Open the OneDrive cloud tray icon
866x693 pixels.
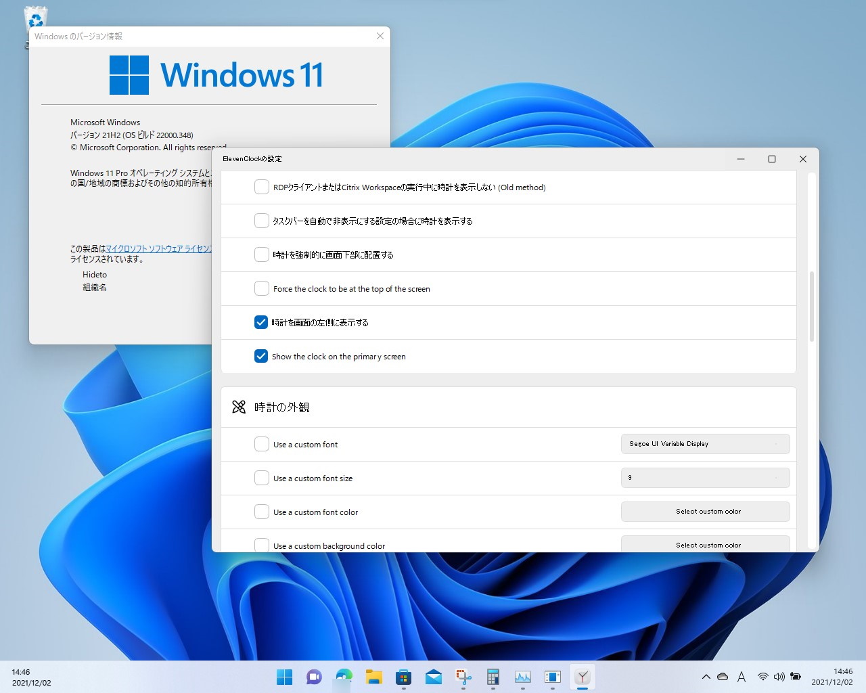point(723,677)
